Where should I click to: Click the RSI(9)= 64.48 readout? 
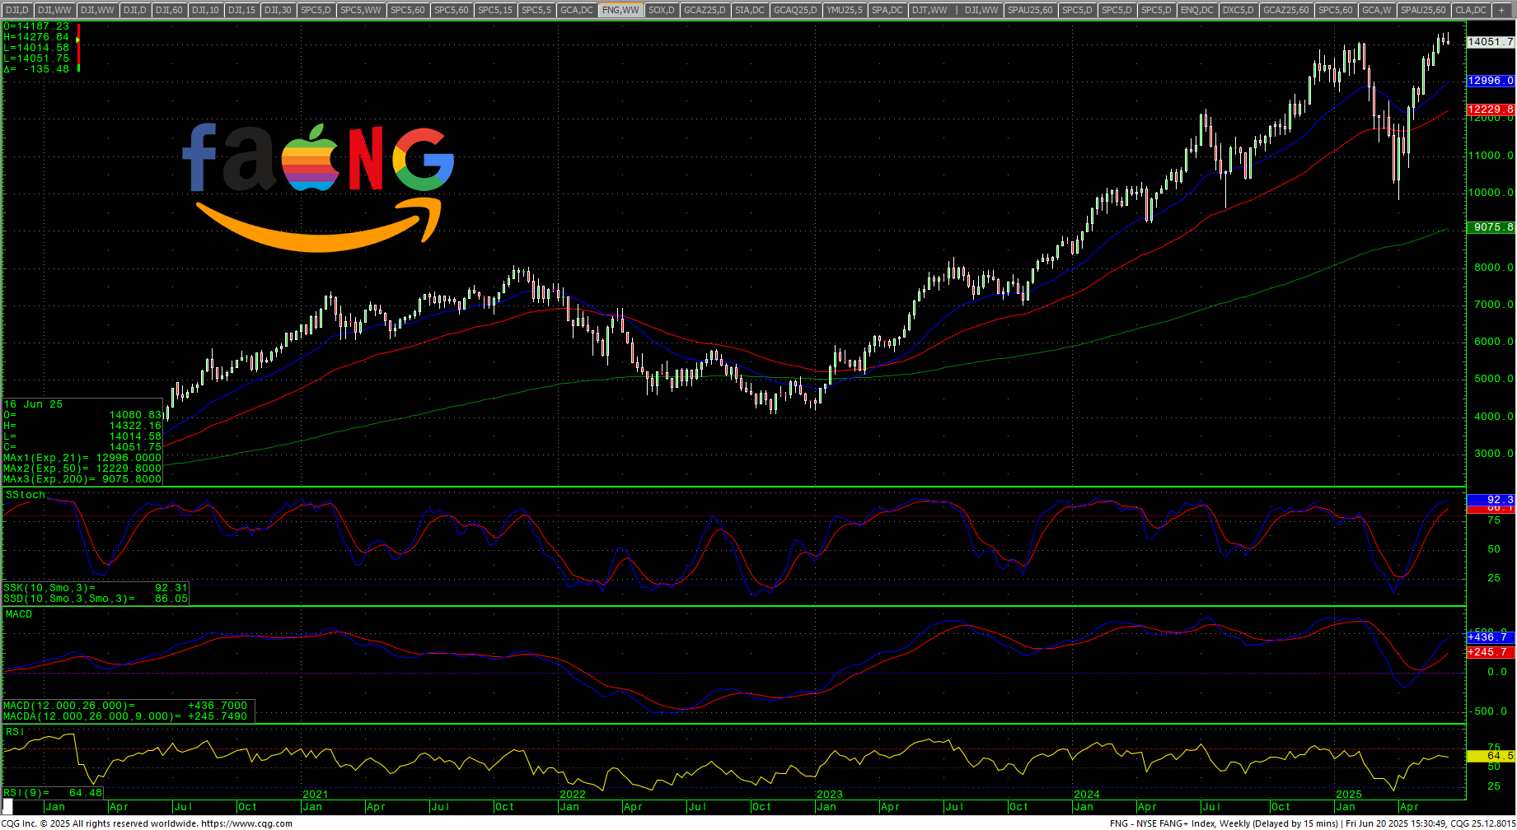pyautogui.click(x=53, y=793)
